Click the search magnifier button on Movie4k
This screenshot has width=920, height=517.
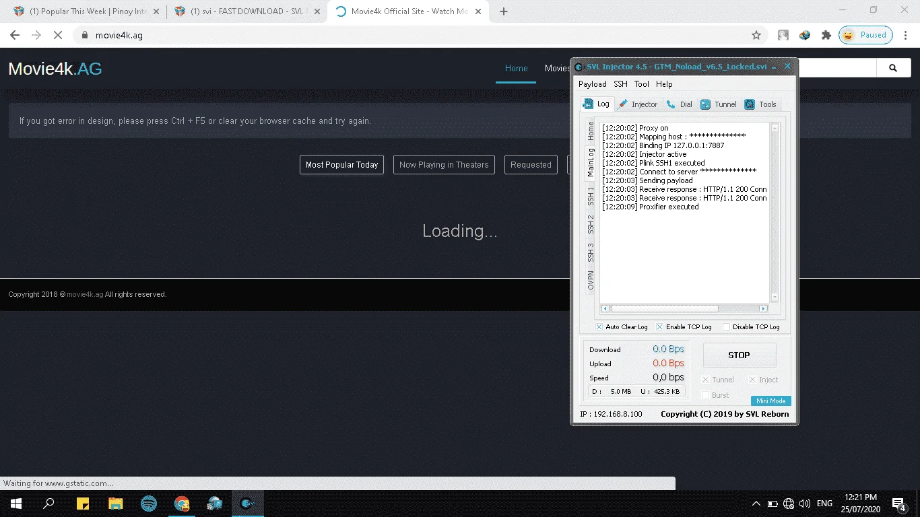click(x=893, y=68)
